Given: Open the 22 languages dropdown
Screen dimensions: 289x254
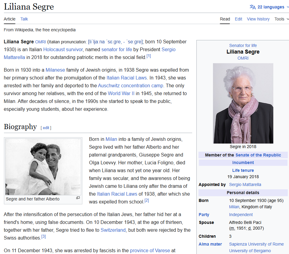Looking at the screenshot, I should click(x=269, y=7).
